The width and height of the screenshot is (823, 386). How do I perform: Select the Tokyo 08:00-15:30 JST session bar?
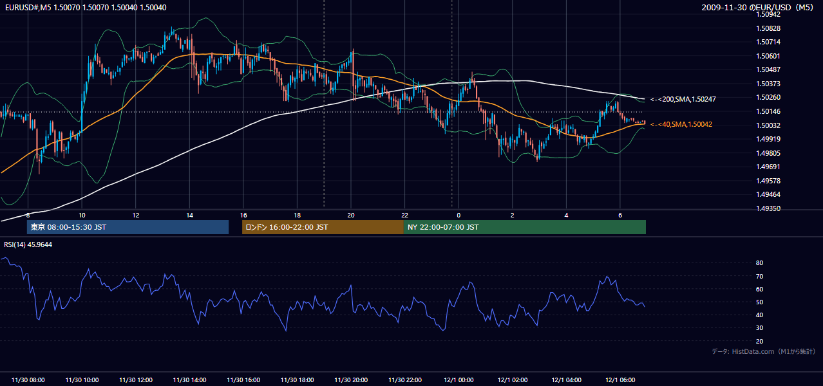click(x=128, y=227)
